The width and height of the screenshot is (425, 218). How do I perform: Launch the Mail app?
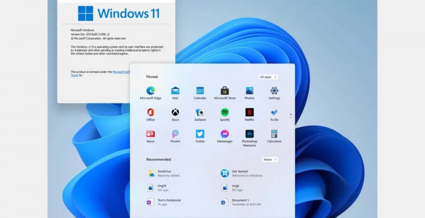175,91
